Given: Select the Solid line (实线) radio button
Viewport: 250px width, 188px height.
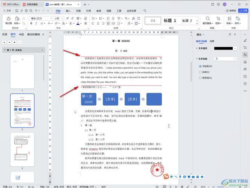Looking at the screenshot, I should [200, 72].
